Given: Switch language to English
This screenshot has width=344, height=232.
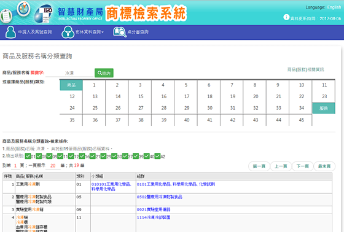Looking at the screenshot, I should click(x=334, y=7).
